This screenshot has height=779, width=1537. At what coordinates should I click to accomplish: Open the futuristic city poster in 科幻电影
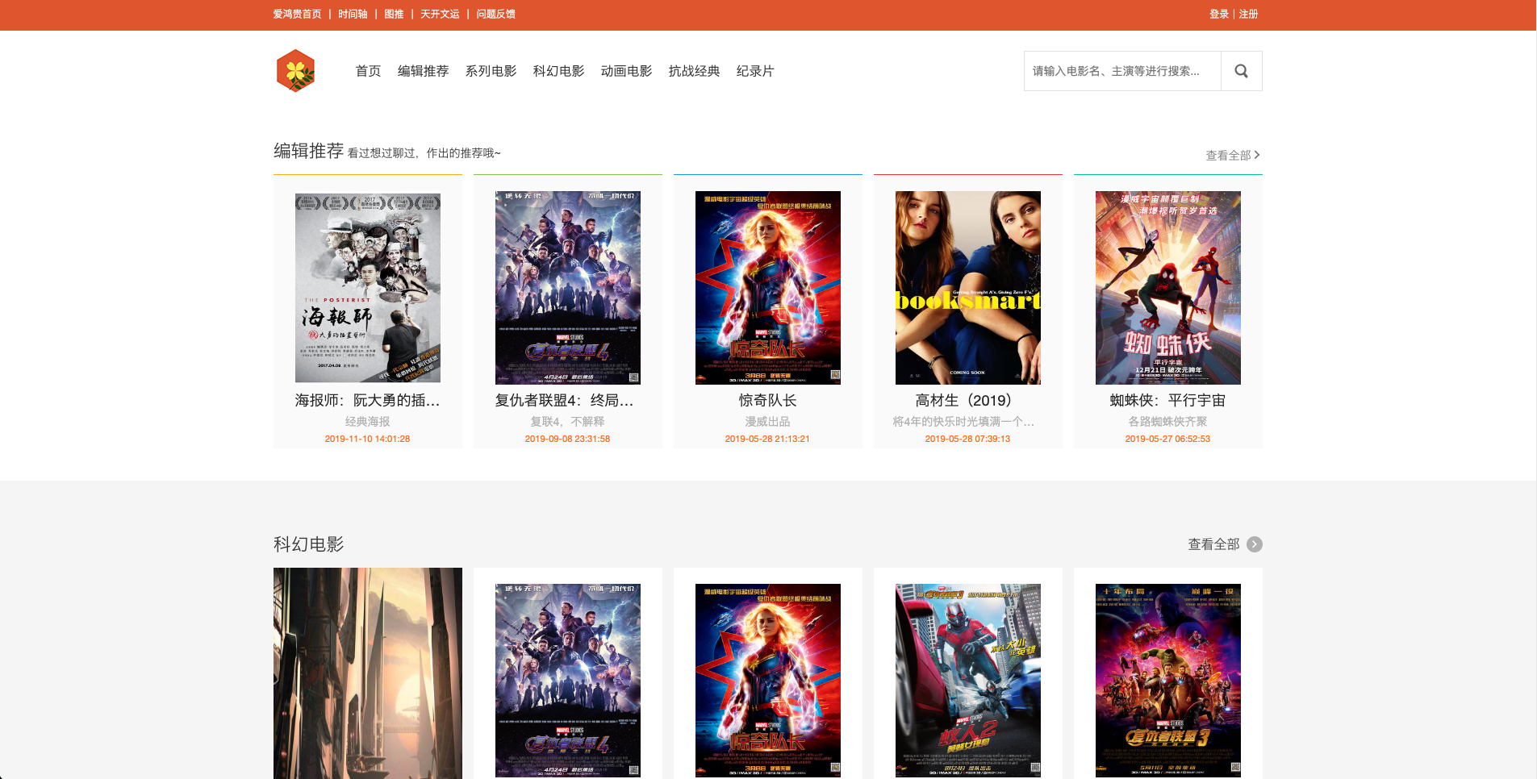click(x=368, y=673)
